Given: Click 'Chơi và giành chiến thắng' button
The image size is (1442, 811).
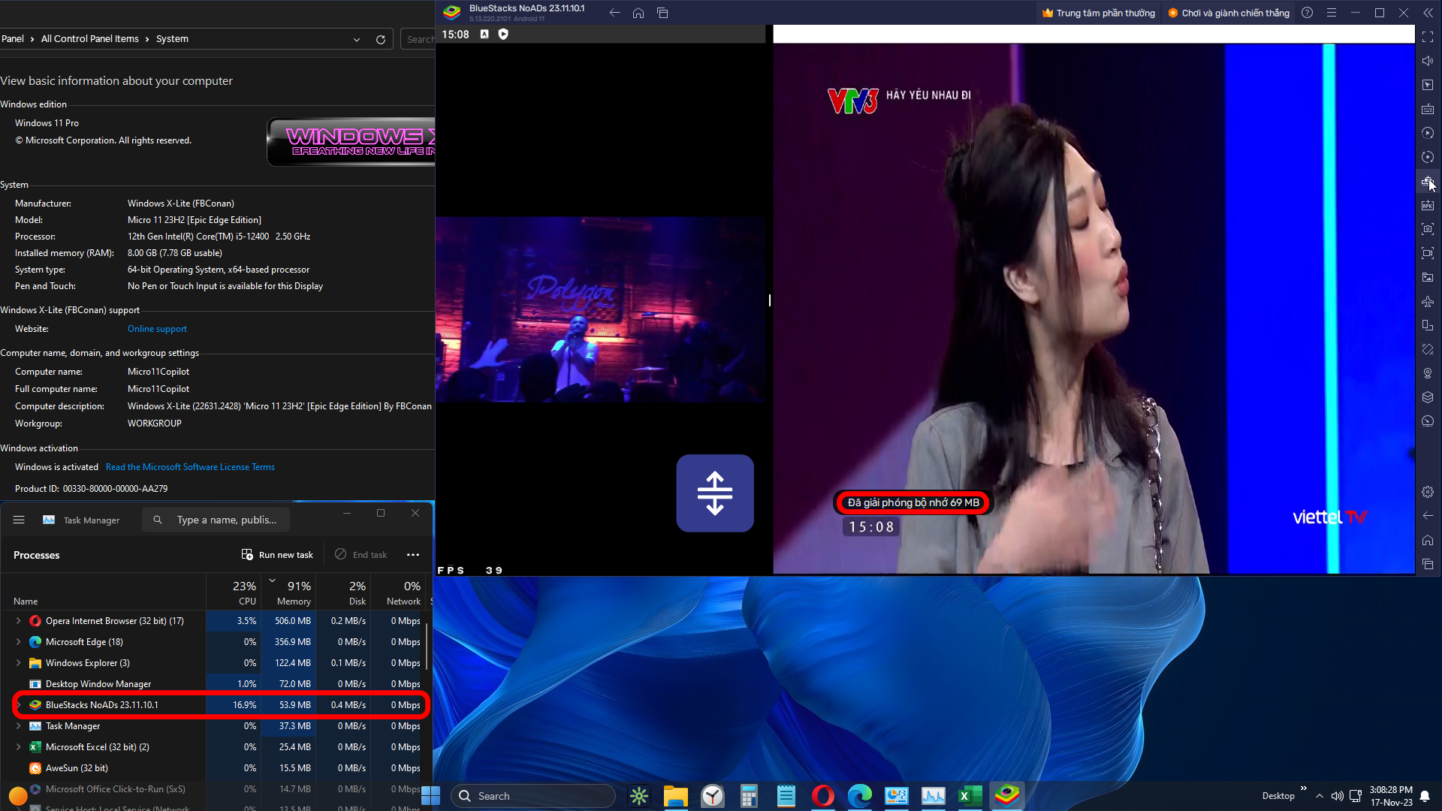Looking at the screenshot, I should (1229, 13).
